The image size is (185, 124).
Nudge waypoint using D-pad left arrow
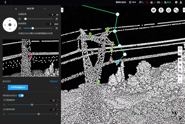5,25
